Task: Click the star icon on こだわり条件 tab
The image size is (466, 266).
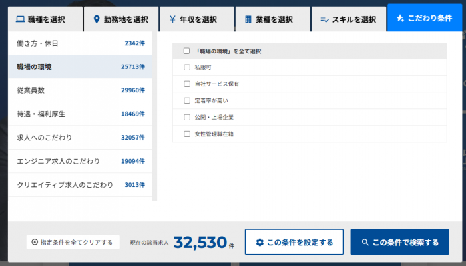Action: [x=400, y=19]
